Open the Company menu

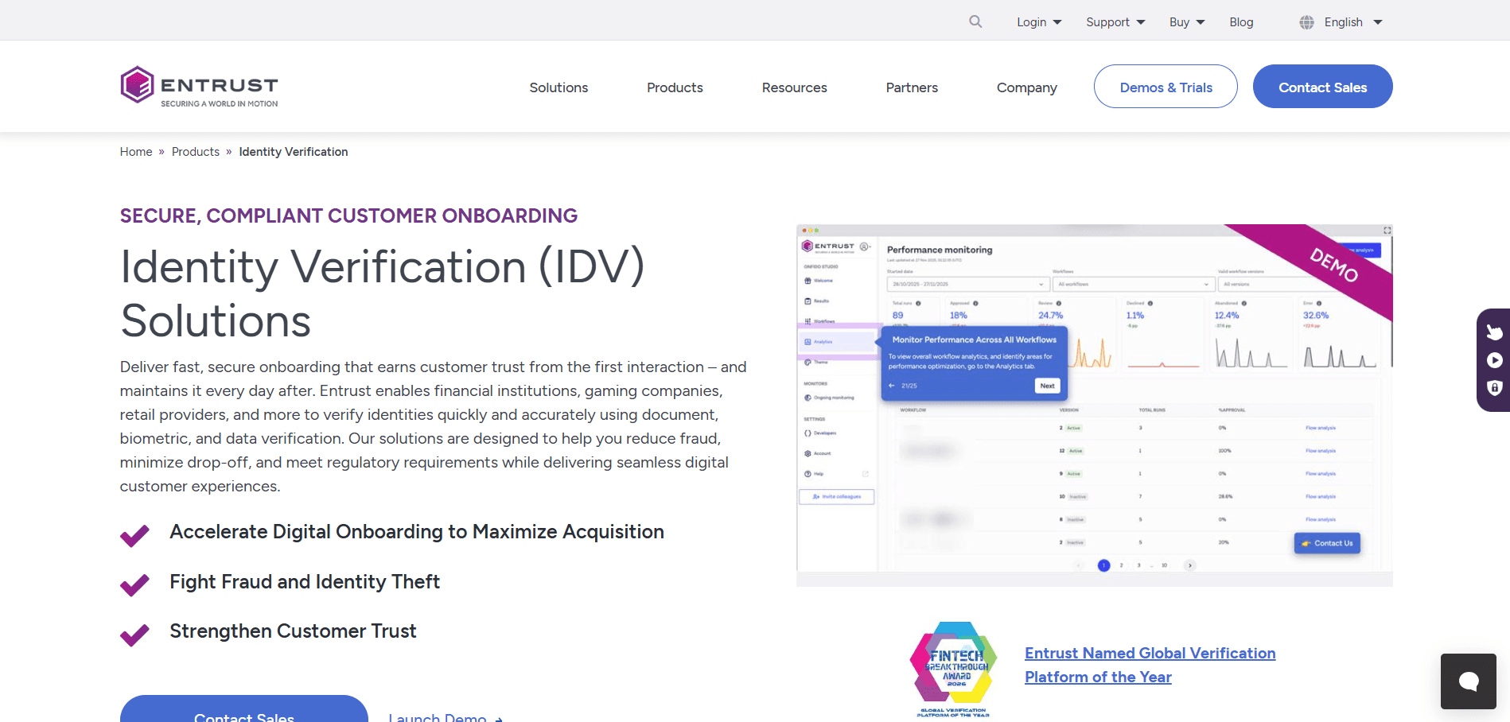[x=1026, y=87]
